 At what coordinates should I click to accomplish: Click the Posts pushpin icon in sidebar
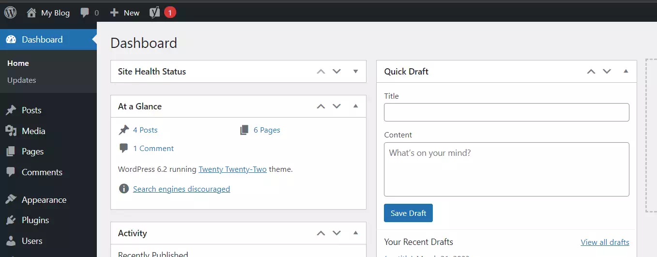[x=11, y=110]
